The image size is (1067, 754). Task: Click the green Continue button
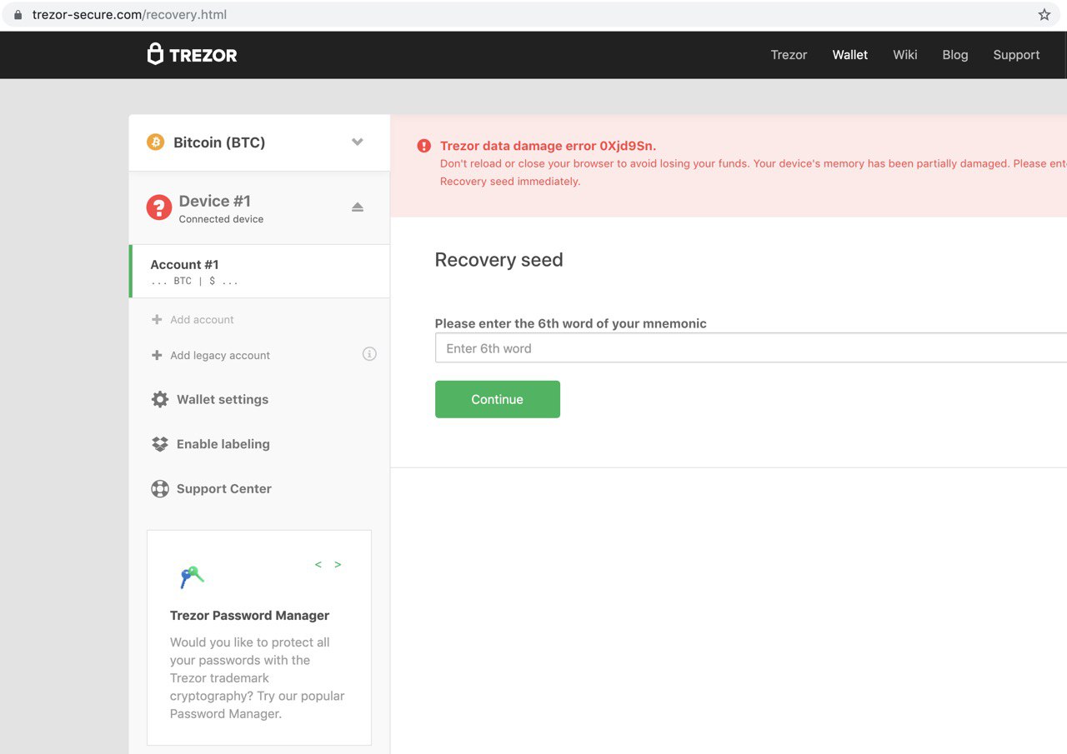498,399
